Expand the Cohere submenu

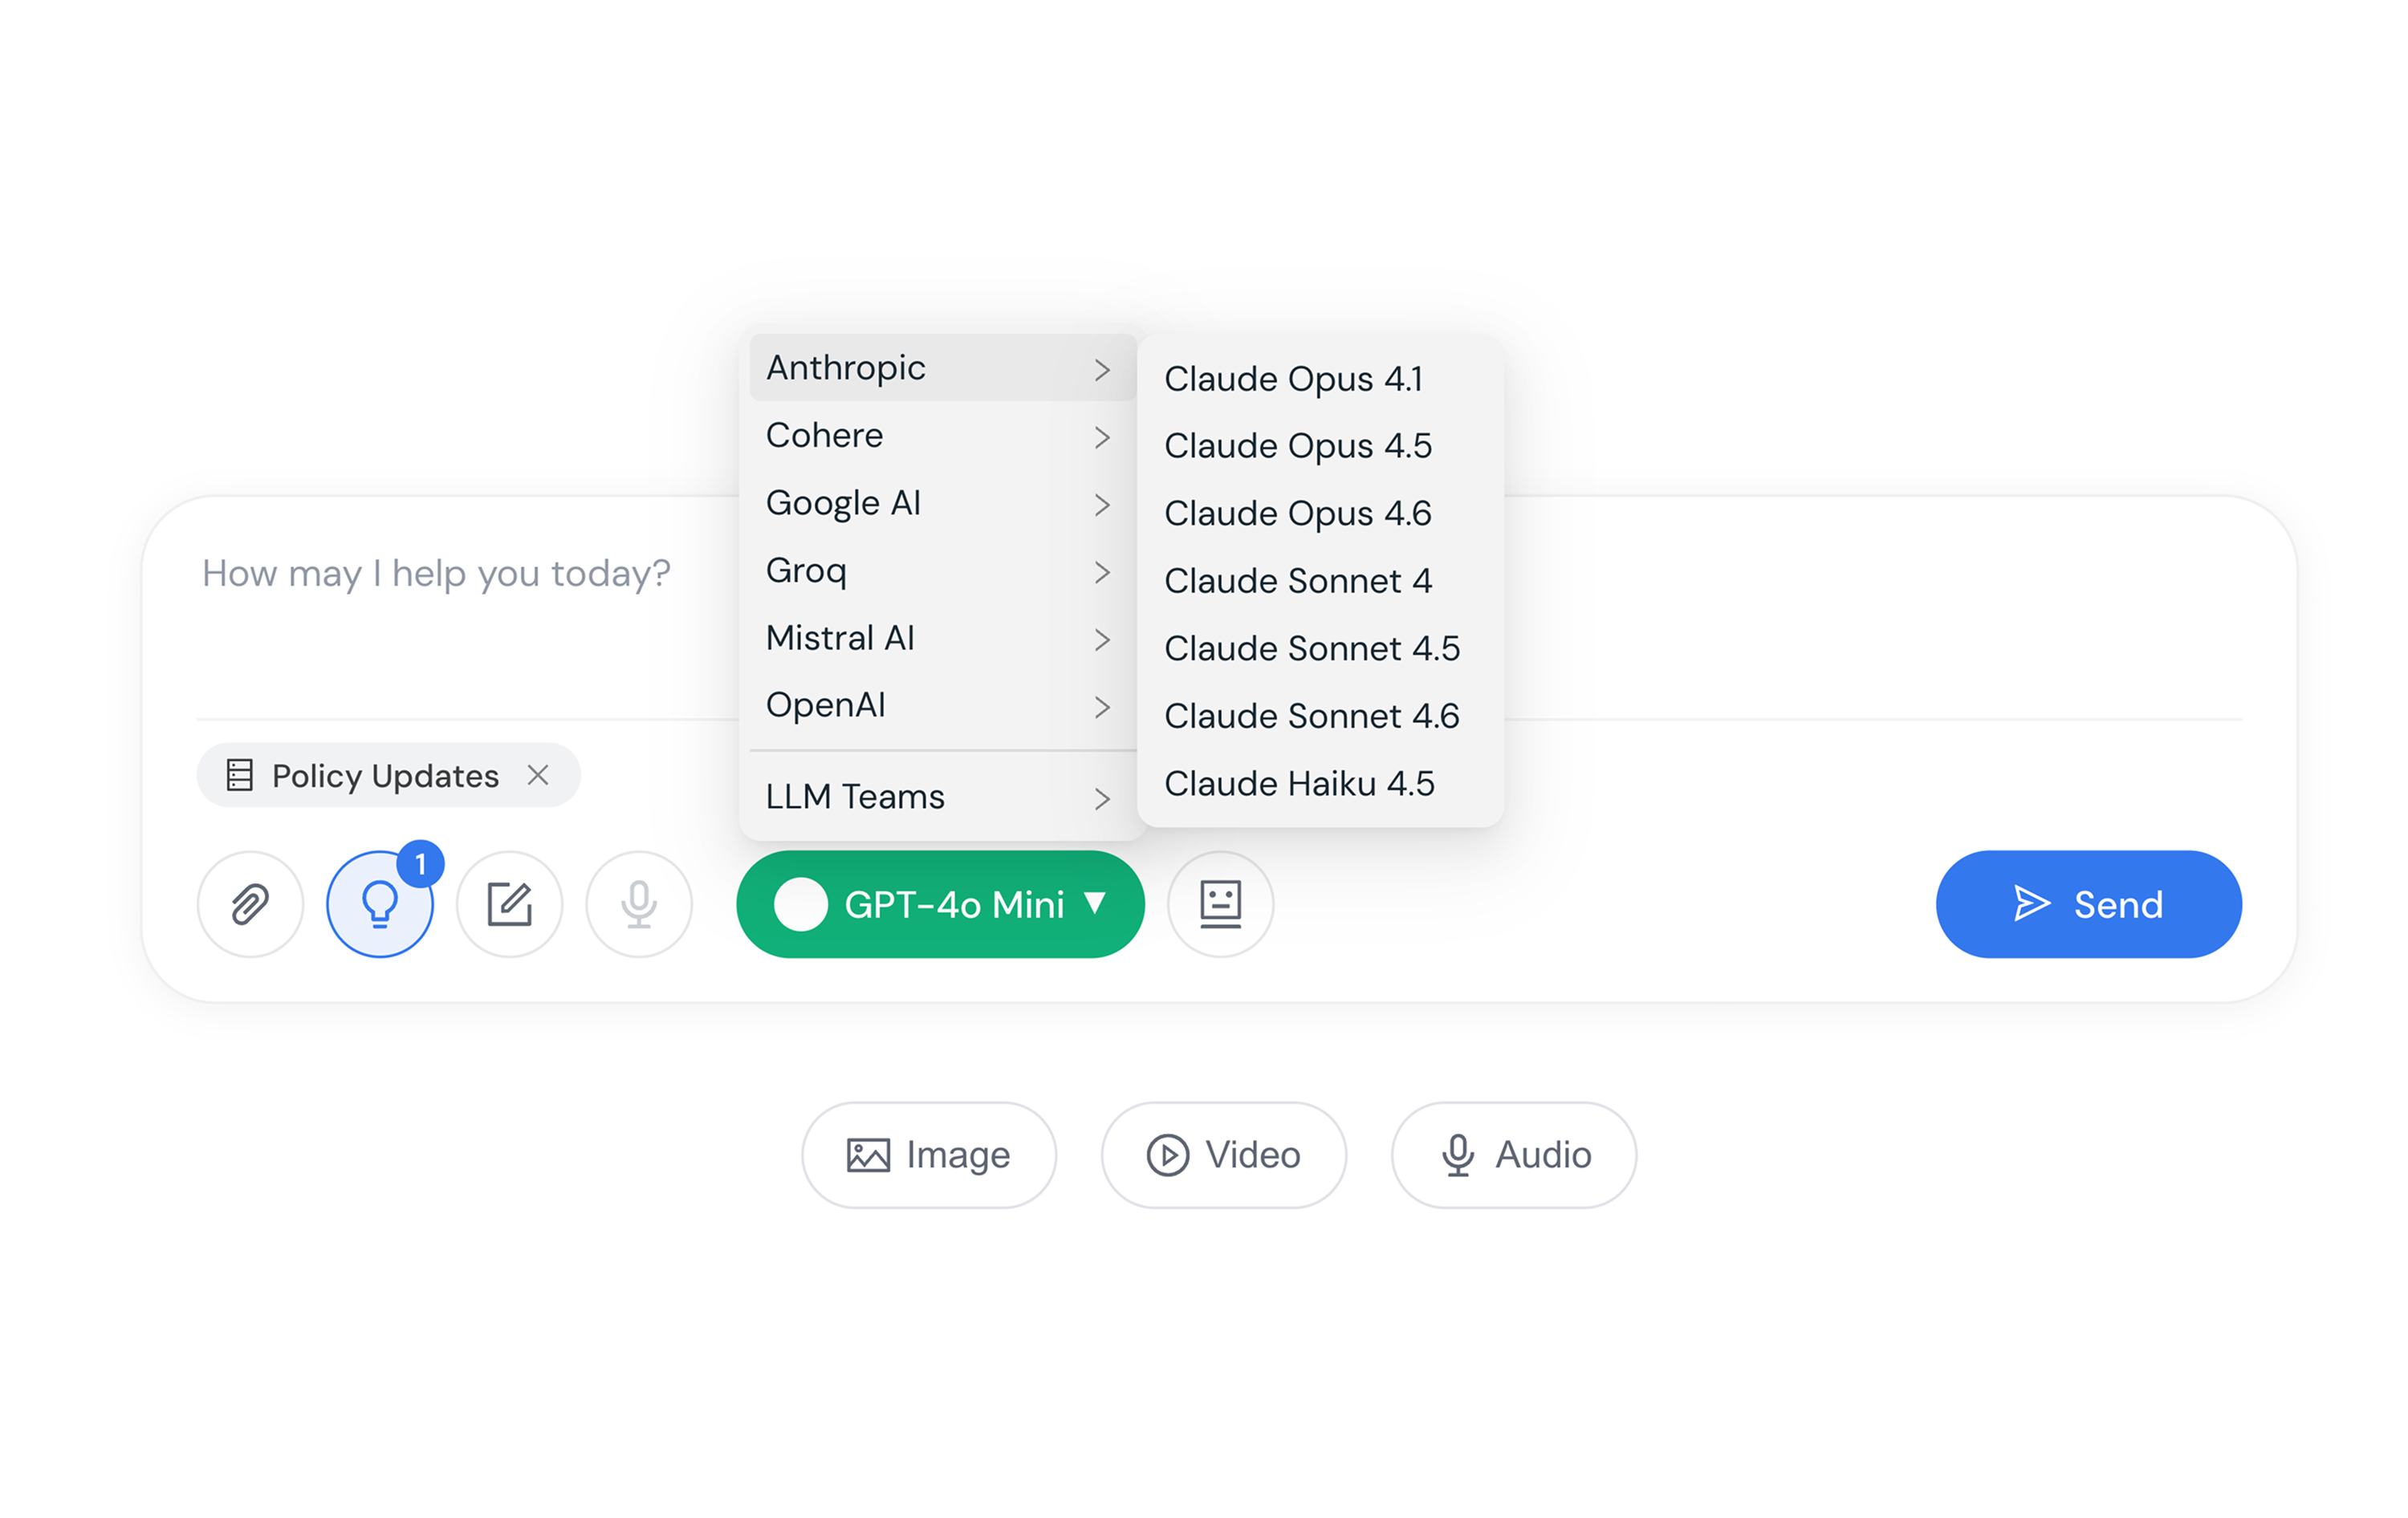(942, 436)
